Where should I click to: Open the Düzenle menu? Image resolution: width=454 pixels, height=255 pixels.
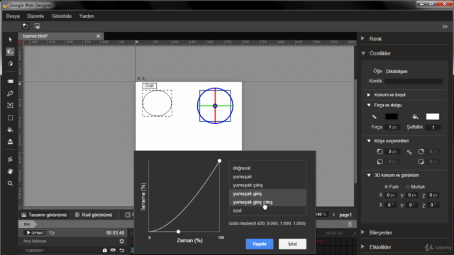point(35,16)
